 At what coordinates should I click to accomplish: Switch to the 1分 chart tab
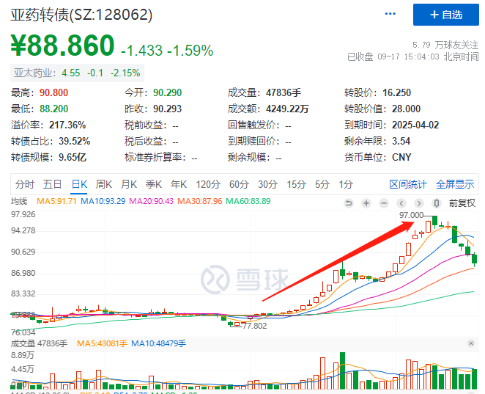click(346, 184)
